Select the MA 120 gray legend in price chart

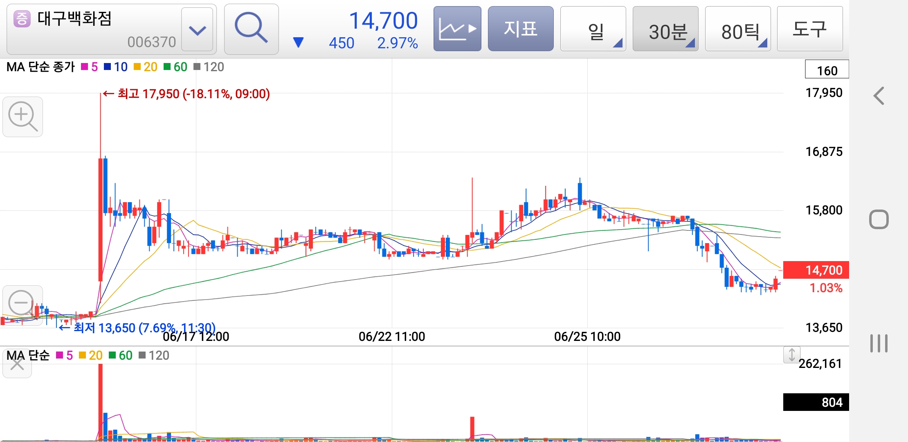[x=209, y=67]
